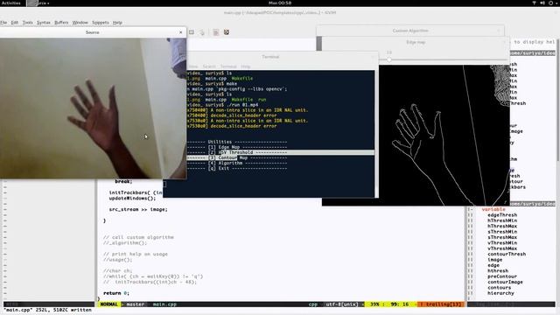This screenshot has height=315, width=560.
Task: Select '[2] HSV Threshold' line in Terminal
Action: point(237,152)
